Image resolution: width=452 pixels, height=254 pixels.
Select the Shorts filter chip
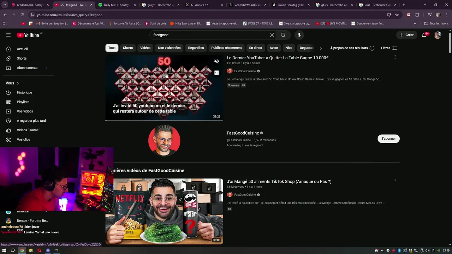click(128, 48)
